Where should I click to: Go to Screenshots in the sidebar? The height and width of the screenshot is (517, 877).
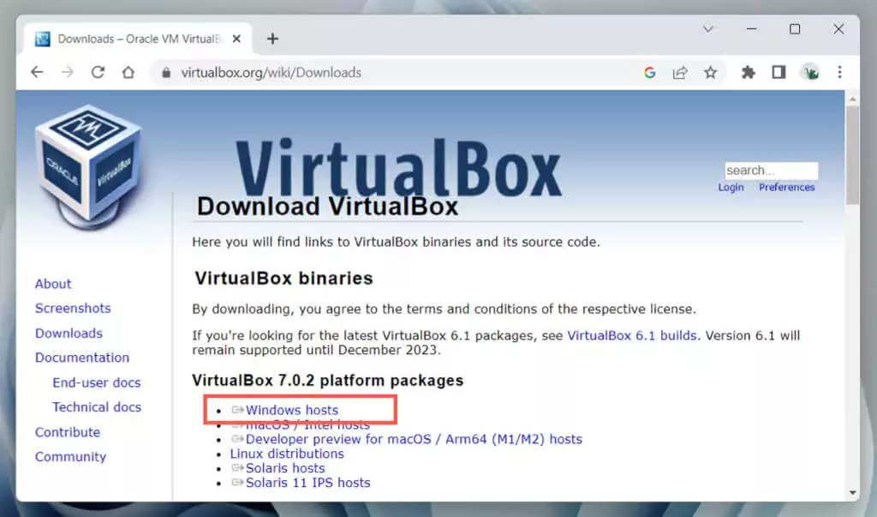point(73,308)
